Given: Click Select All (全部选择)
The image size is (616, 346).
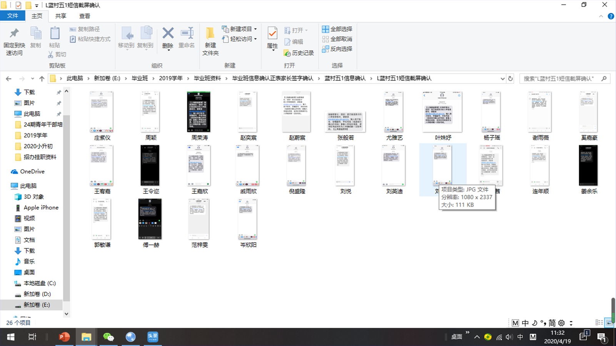Looking at the screenshot, I should 337,29.
